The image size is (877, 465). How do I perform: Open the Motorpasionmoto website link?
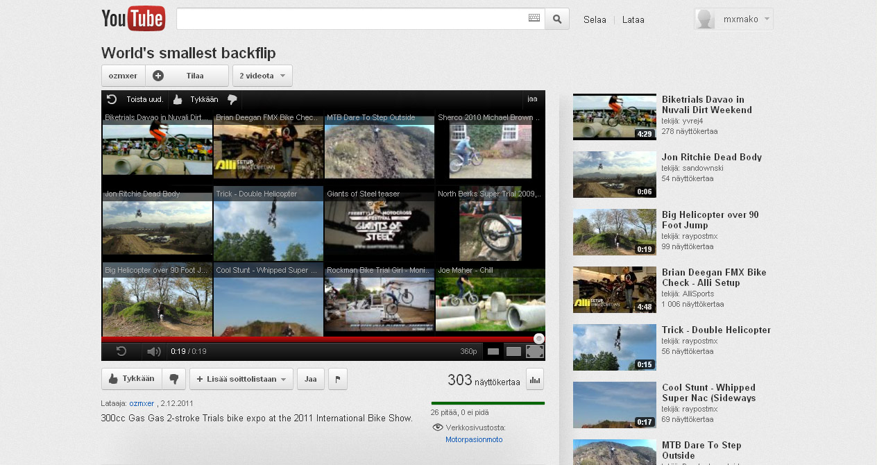474,439
